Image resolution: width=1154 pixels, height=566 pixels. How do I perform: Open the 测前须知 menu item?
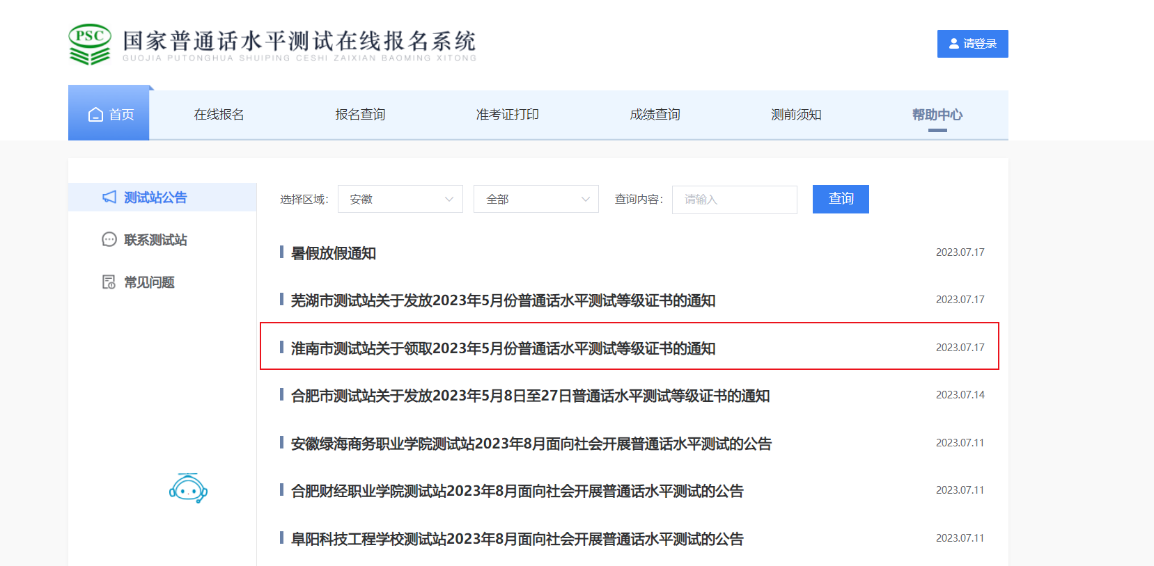(x=796, y=115)
